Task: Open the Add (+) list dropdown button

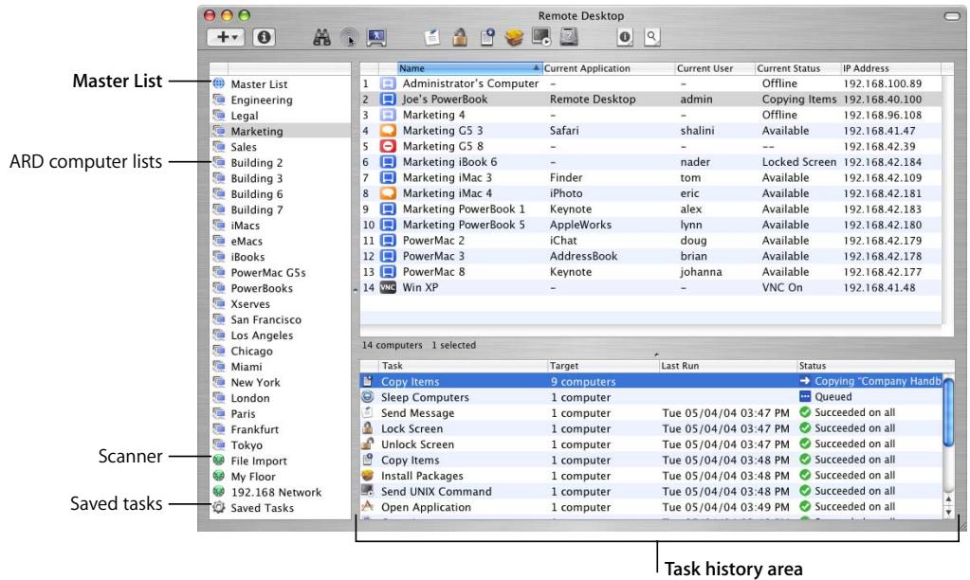Action: pos(225,37)
